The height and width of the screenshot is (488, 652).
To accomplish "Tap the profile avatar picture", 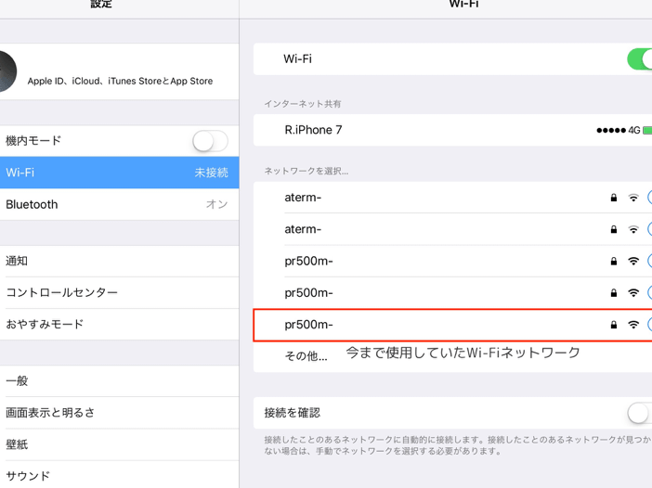I will [x=6, y=72].
